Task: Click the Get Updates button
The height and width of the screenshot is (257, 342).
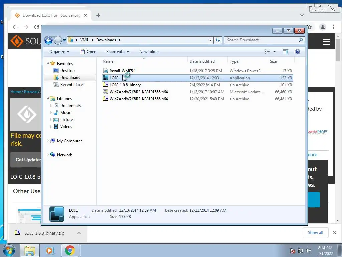Action: pyautogui.click(x=26, y=160)
